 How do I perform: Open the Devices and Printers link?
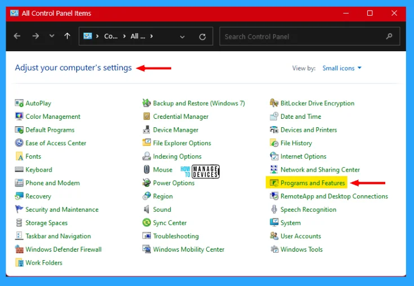309,129
